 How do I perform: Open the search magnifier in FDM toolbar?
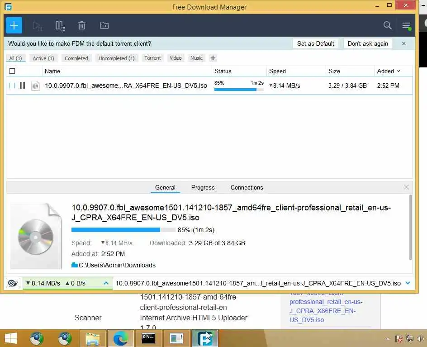pyautogui.click(x=387, y=25)
